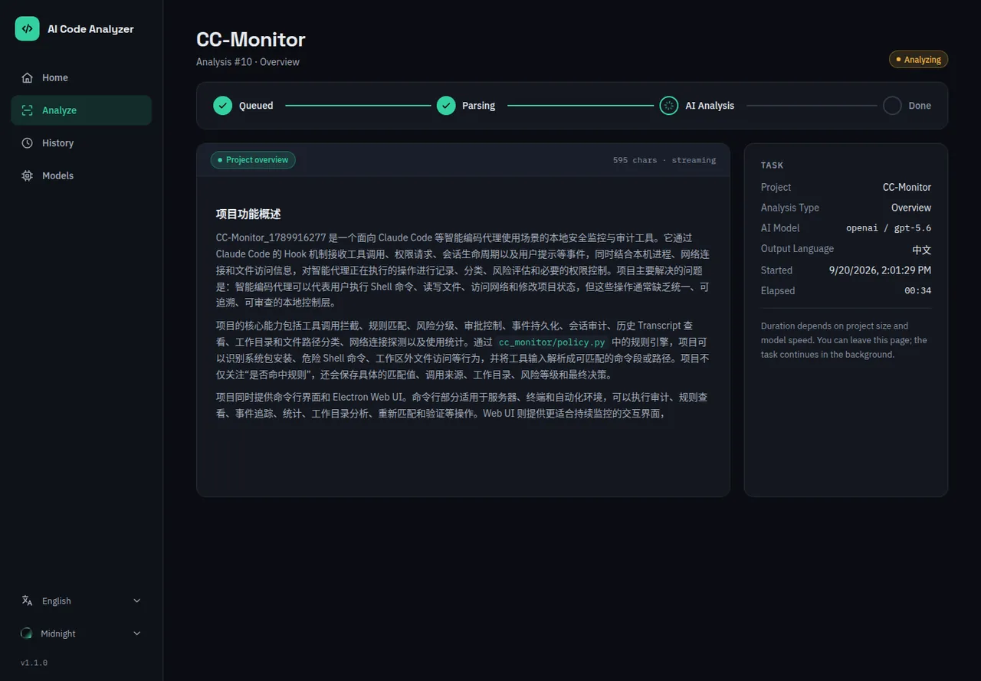Click the Analyze scan icon in sidebar

click(28, 110)
